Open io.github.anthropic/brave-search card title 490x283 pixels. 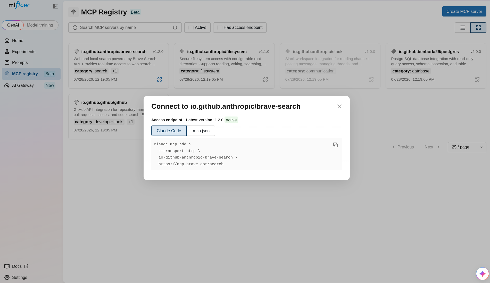[x=114, y=52]
